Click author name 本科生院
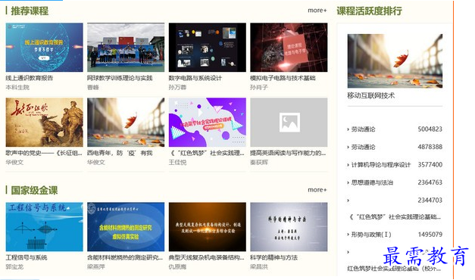 pos(17,88)
